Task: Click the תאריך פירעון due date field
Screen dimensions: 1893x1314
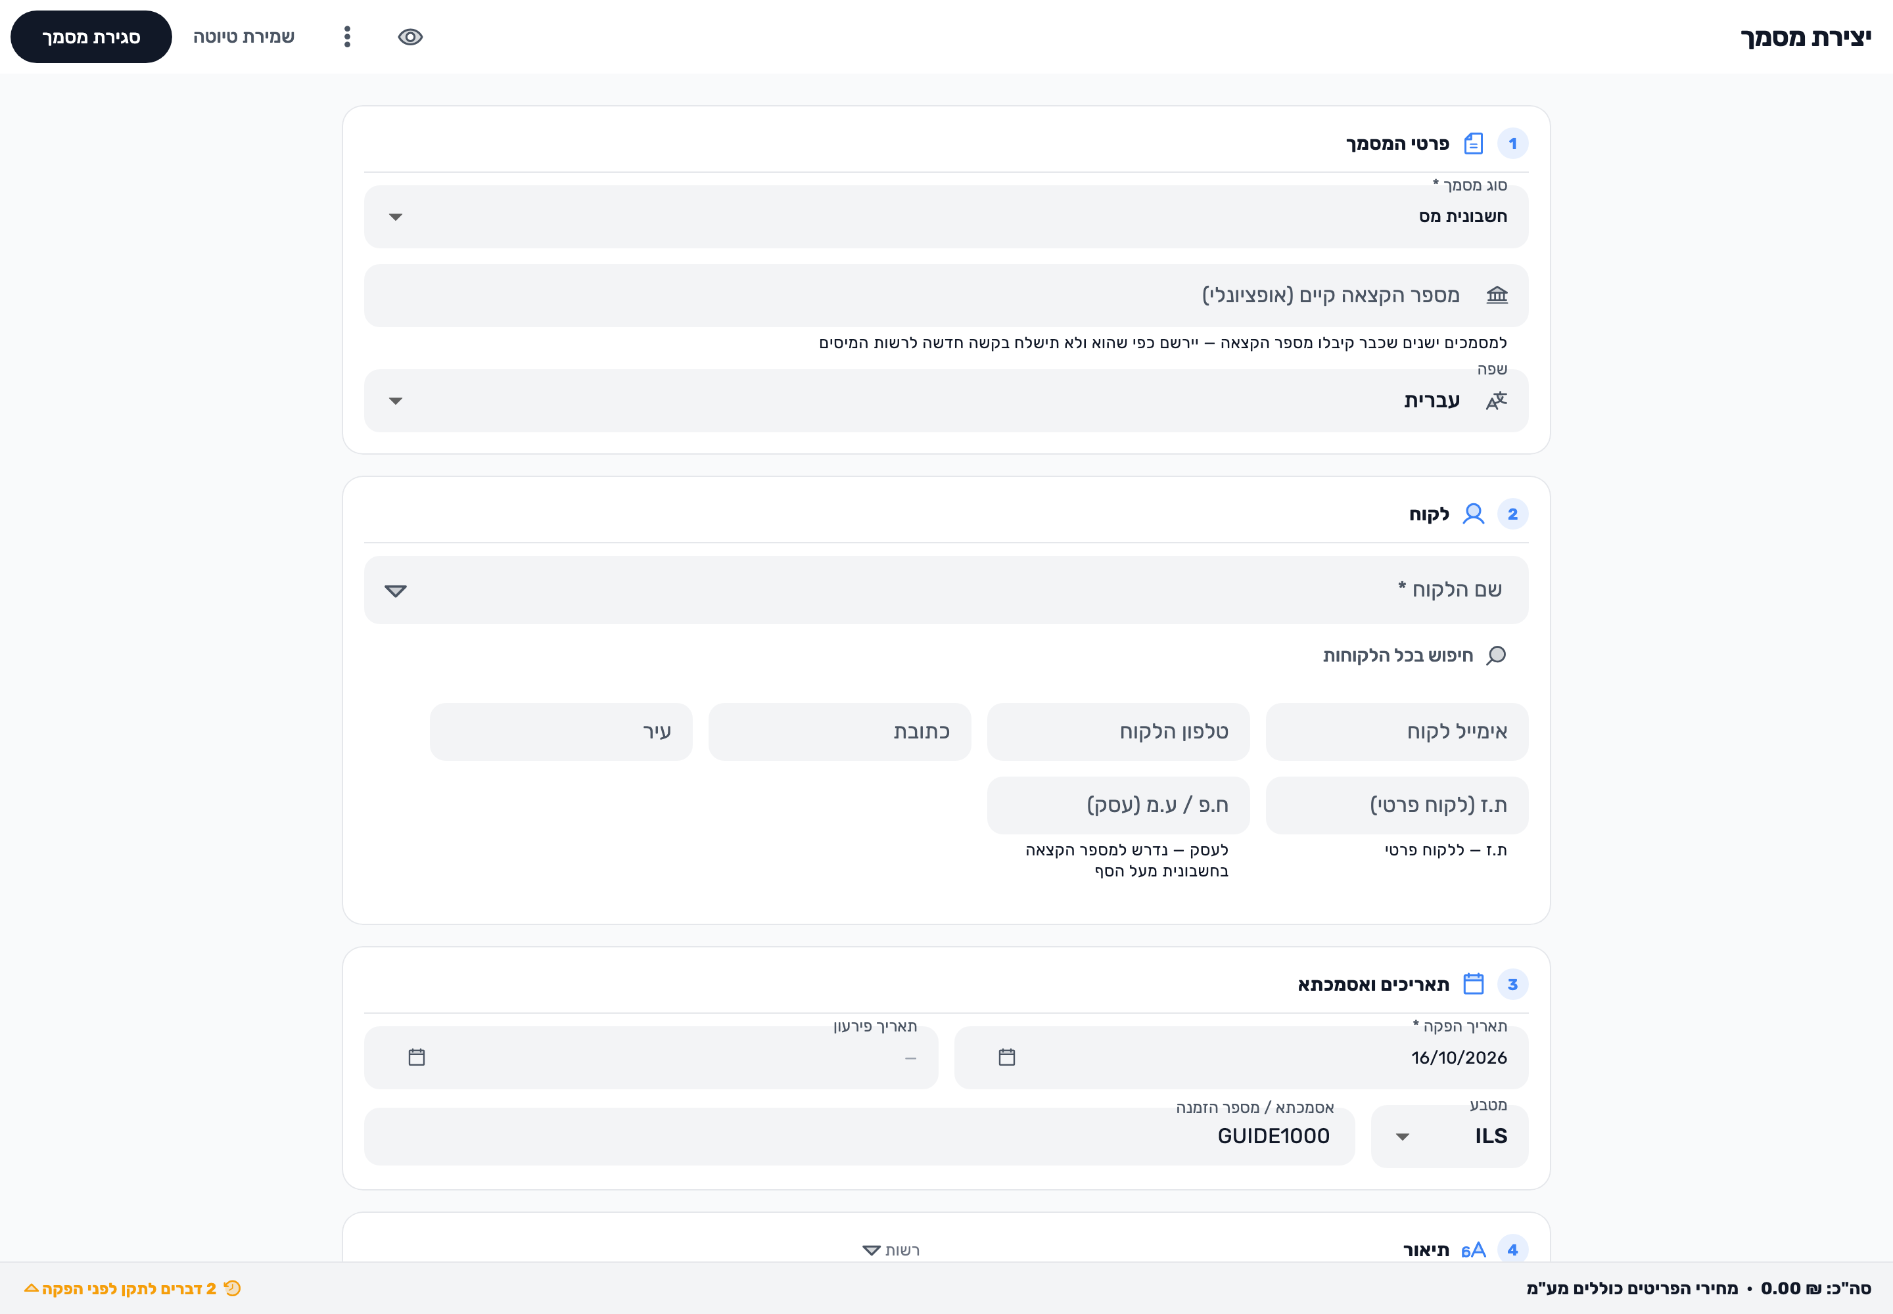Action: [651, 1058]
